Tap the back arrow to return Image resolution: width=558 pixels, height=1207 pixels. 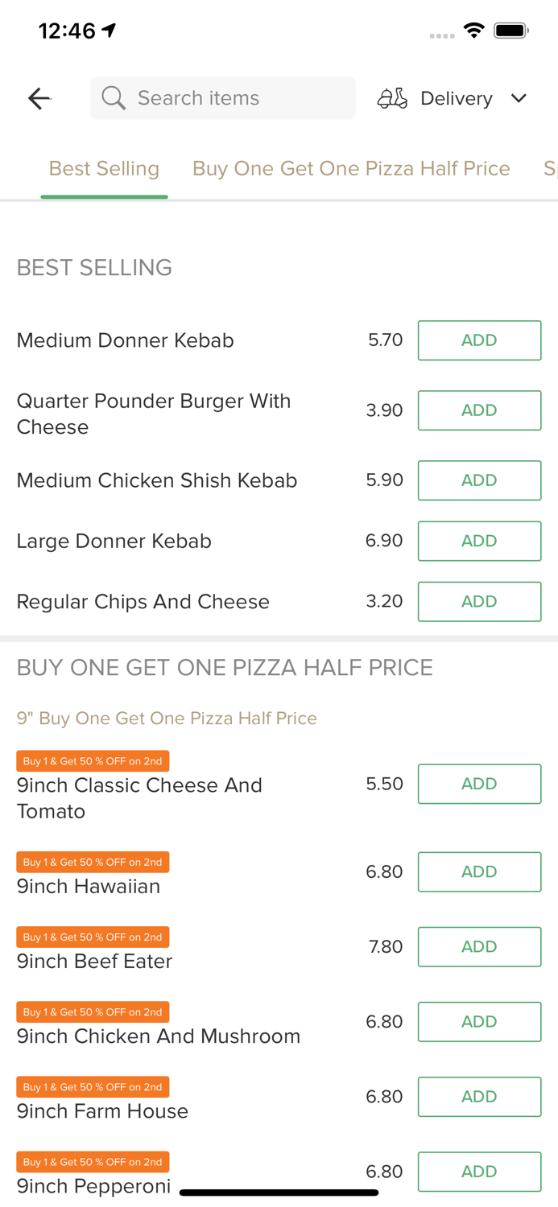coord(39,98)
